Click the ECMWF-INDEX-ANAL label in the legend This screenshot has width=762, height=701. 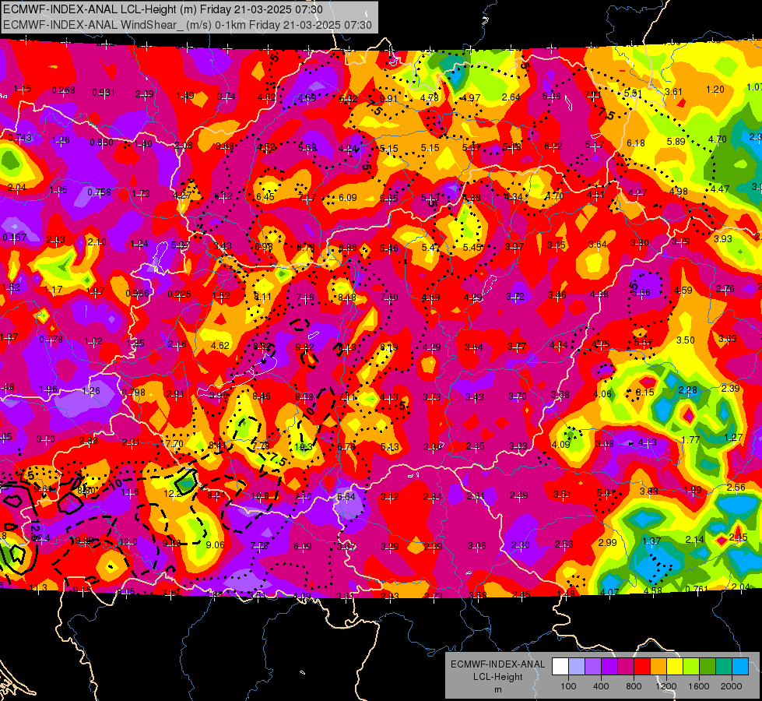coord(497,664)
